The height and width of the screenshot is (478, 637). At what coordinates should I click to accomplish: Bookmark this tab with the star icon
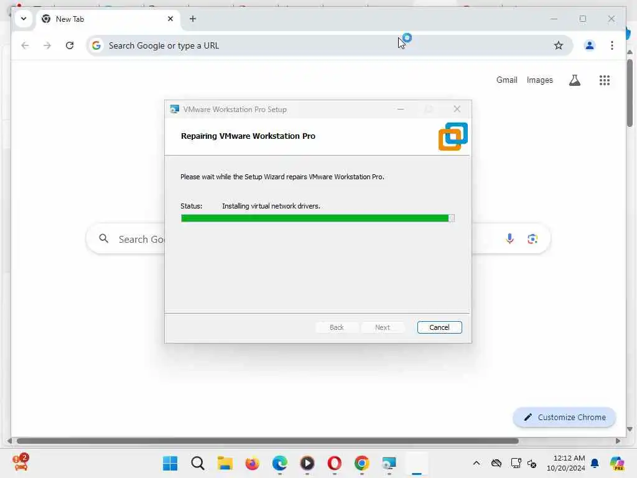coord(559,45)
